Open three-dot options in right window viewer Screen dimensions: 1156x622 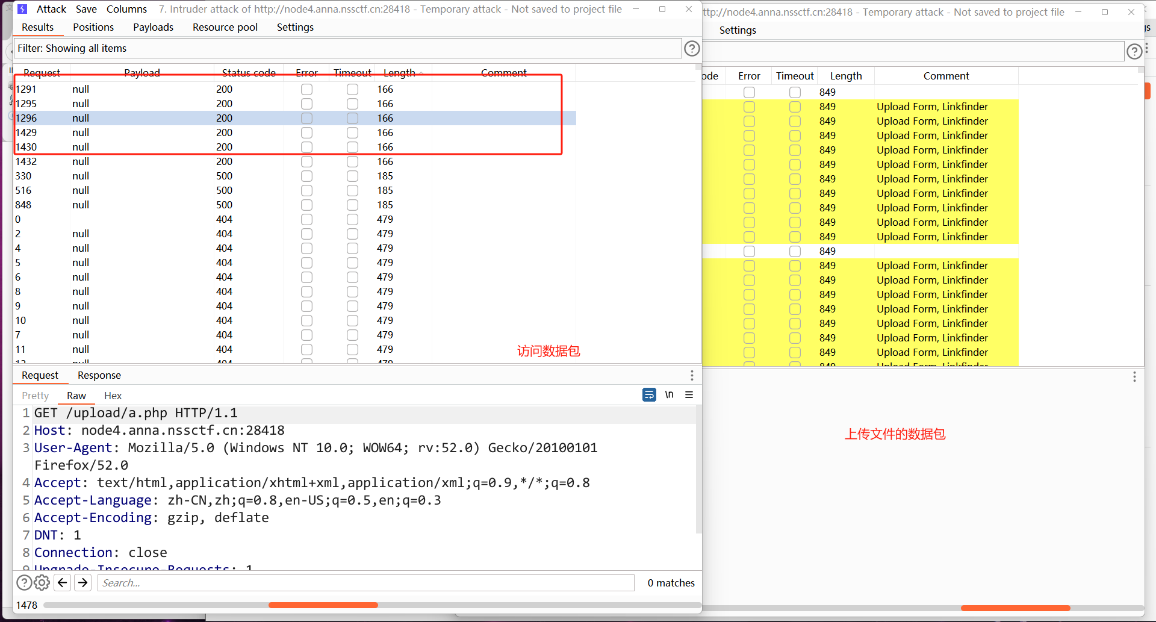(x=1134, y=377)
